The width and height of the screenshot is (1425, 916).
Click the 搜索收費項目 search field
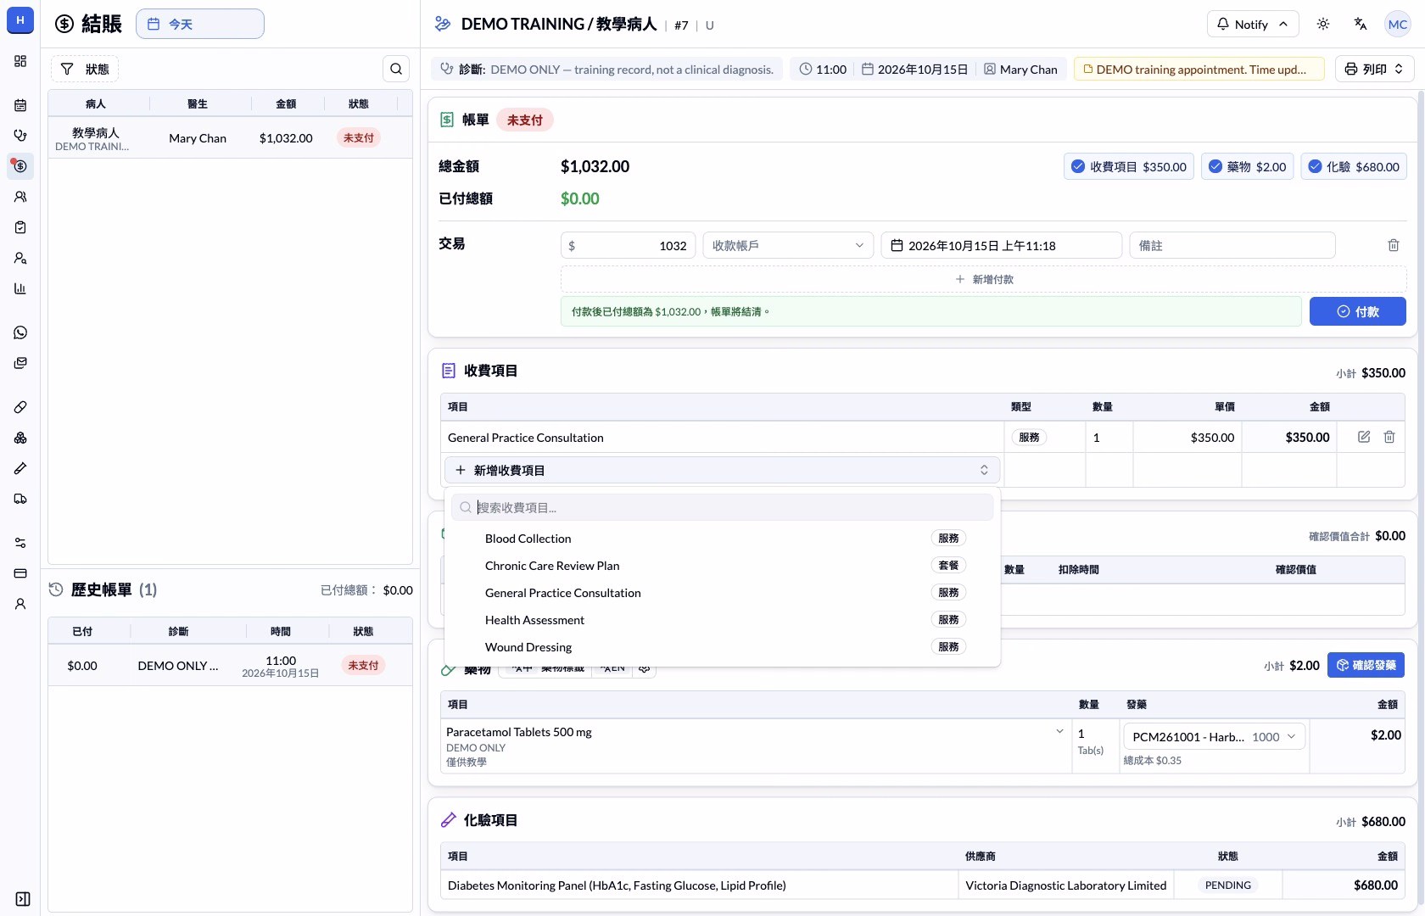pyautogui.click(x=722, y=507)
